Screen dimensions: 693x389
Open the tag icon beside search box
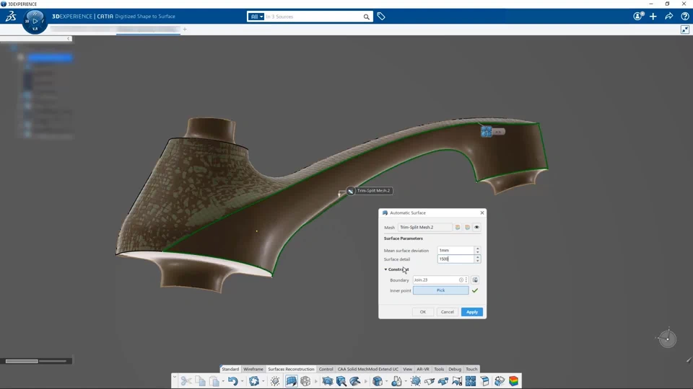click(x=381, y=17)
